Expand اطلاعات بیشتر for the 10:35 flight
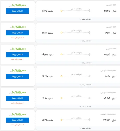Image resolution: width=120 pixels, height=131 pixels. pyautogui.click(x=85, y=19)
